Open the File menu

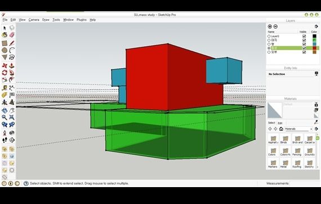[5, 20]
